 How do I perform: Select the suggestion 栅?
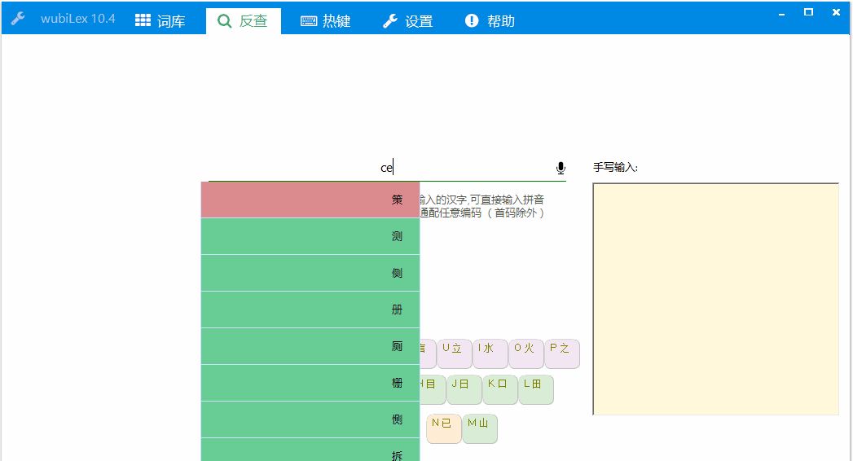pyautogui.click(x=310, y=384)
